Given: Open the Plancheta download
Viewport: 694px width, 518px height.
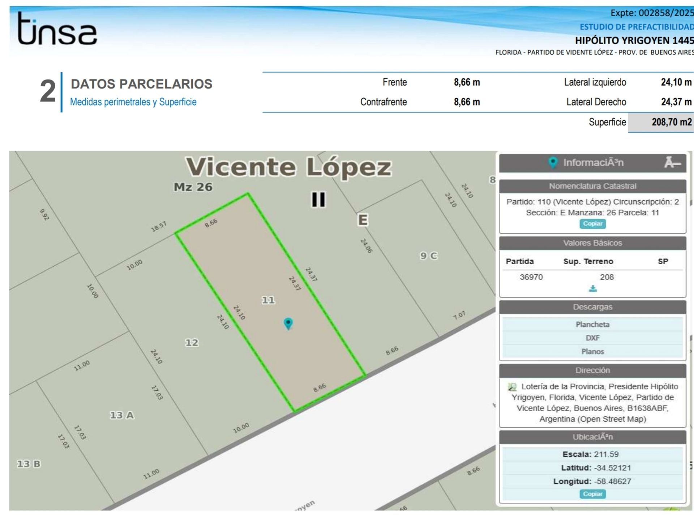Looking at the screenshot, I should tap(592, 324).
